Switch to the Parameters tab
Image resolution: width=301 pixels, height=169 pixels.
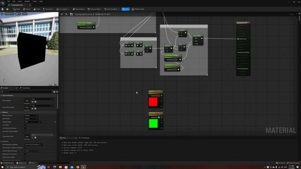click(x=25, y=88)
